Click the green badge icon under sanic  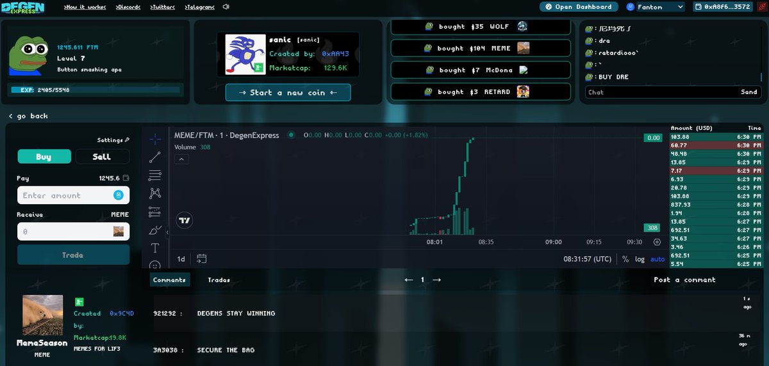(x=259, y=68)
